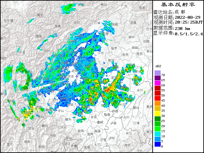Click the 泸州 city label
The width and height of the screenshot is (204, 153).
coord(111,138)
